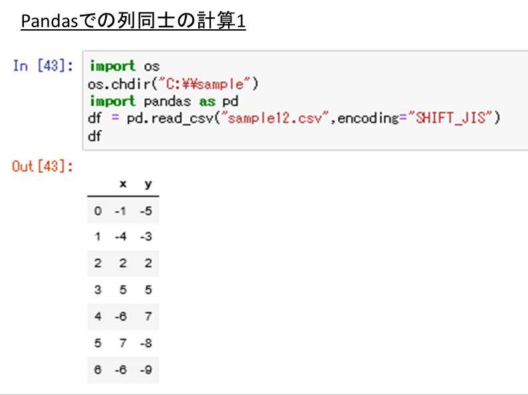Place cursor on the os.chdir code line
528x395 pixels.
(x=173, y=84)
